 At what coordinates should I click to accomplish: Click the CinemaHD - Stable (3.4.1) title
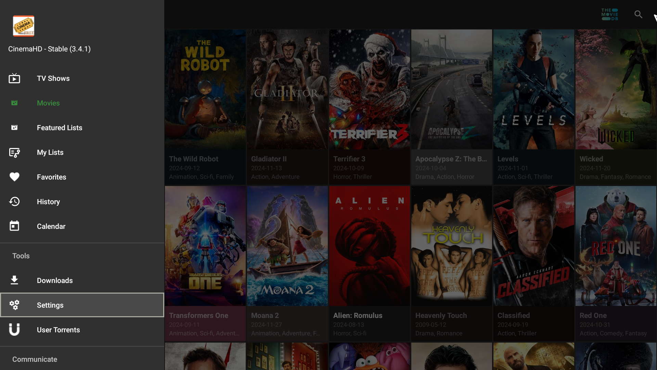pyautogui.click(x=49, y=49)
